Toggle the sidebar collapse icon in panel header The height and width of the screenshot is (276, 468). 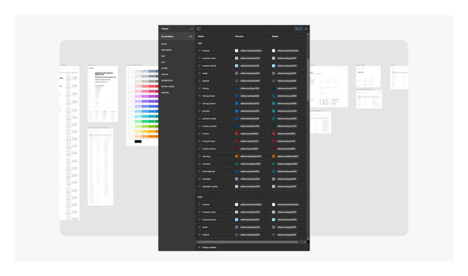point(199,28)
